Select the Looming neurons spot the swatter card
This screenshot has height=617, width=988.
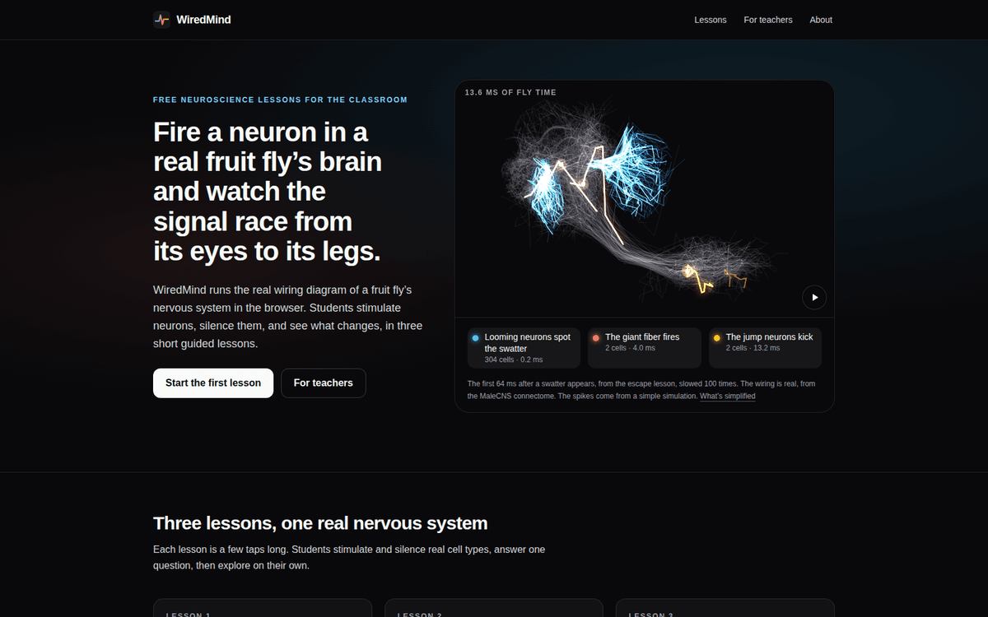pos(524,348)
